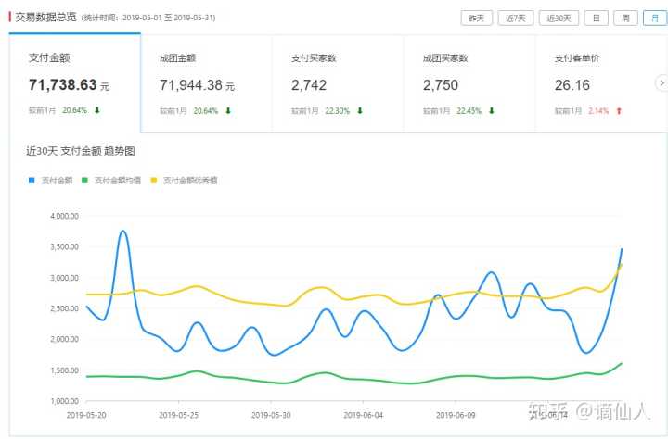Select the 支付金额 metric tab

(75, 83)
